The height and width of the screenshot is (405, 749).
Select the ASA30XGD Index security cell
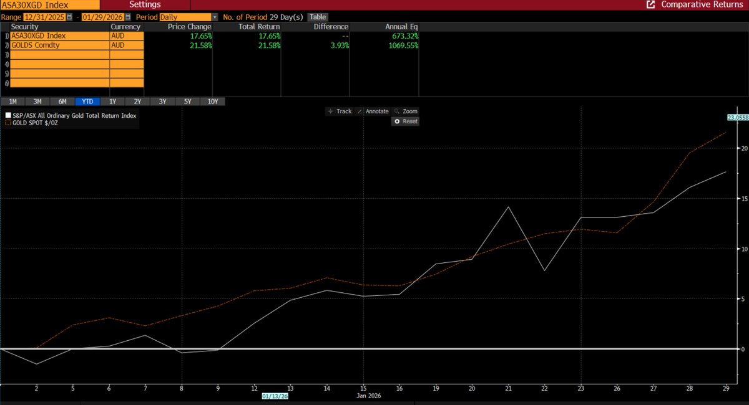59,36
